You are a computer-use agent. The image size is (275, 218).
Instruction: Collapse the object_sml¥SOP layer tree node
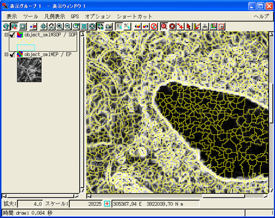click(x=7, y=35)
